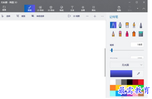The image size is (152, 99).
Task: Click the current blue color box
Action: [121, 74]
